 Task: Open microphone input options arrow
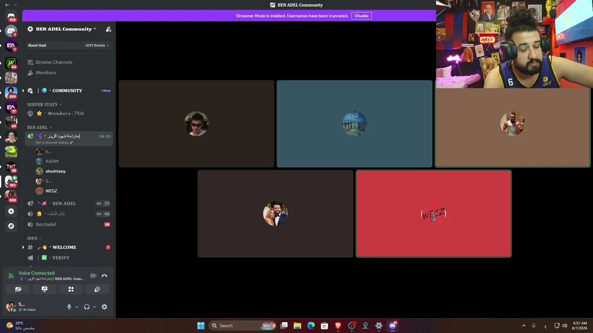[x=77, y=307]
